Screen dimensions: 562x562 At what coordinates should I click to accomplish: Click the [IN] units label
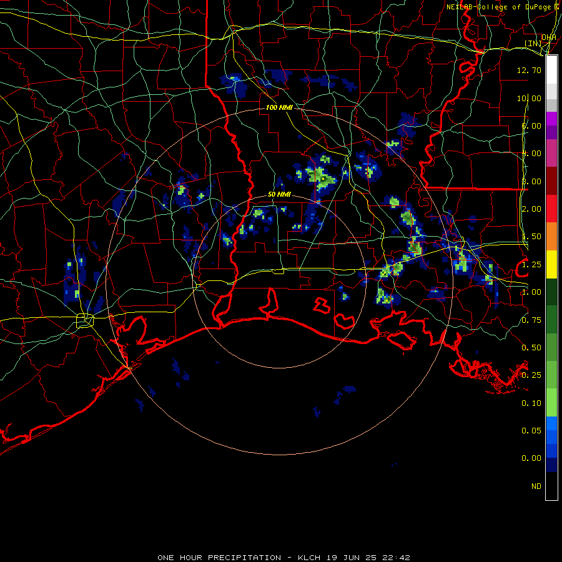[533, 43]
